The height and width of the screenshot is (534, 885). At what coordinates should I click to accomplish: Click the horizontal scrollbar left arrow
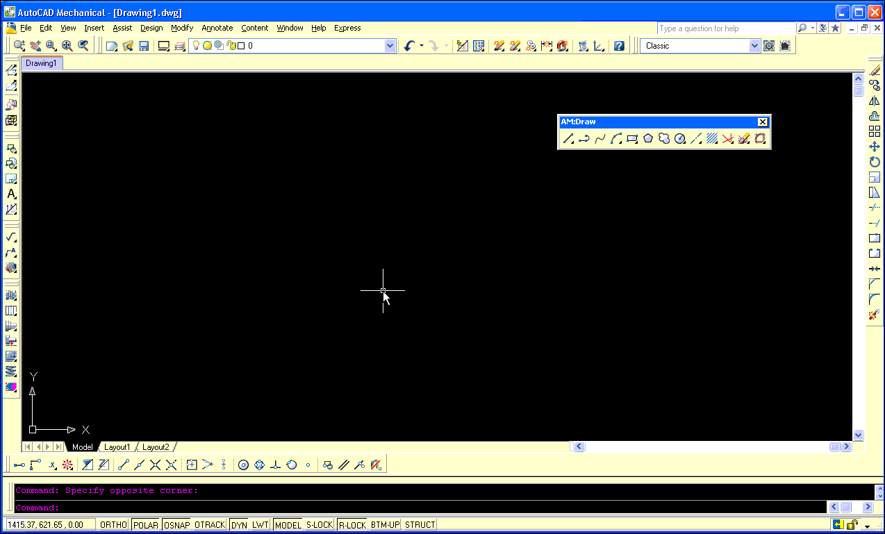coord(579,447)
